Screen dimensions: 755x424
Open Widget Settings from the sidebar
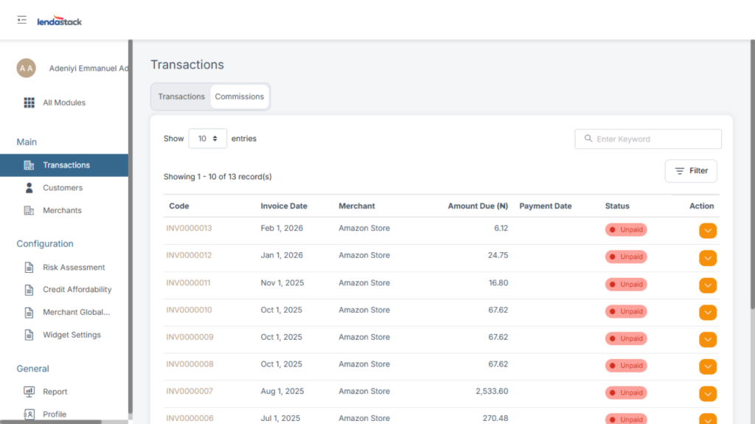[71, 335]
